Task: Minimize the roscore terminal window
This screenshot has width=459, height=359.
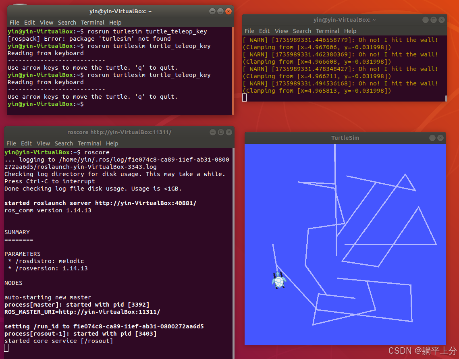Action: pos(213,132)
